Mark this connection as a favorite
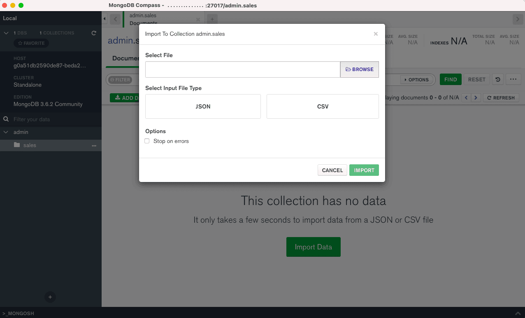 tap(31, 43)
